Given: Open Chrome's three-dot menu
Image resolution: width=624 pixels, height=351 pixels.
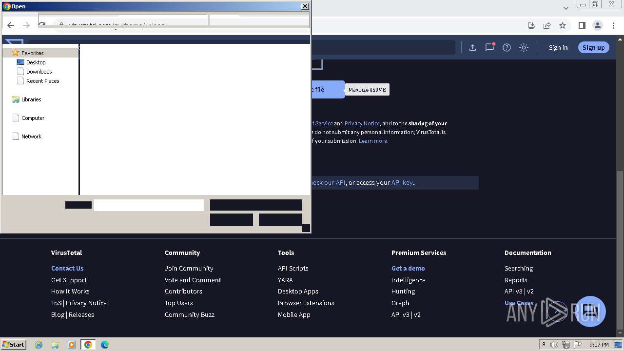Looking at the screenshot, I should click(x=613, y=25).
